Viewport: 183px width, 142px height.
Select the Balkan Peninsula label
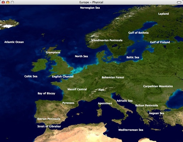click(x=147, y=105)
